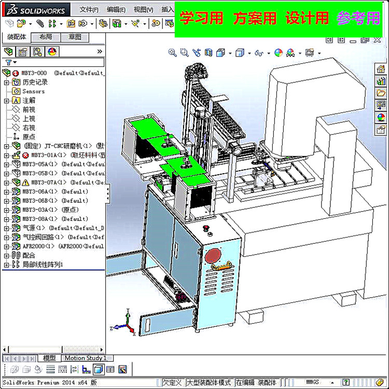Switch to the 草图 tab
Screen dimensions: 389x389
(75, 37)
